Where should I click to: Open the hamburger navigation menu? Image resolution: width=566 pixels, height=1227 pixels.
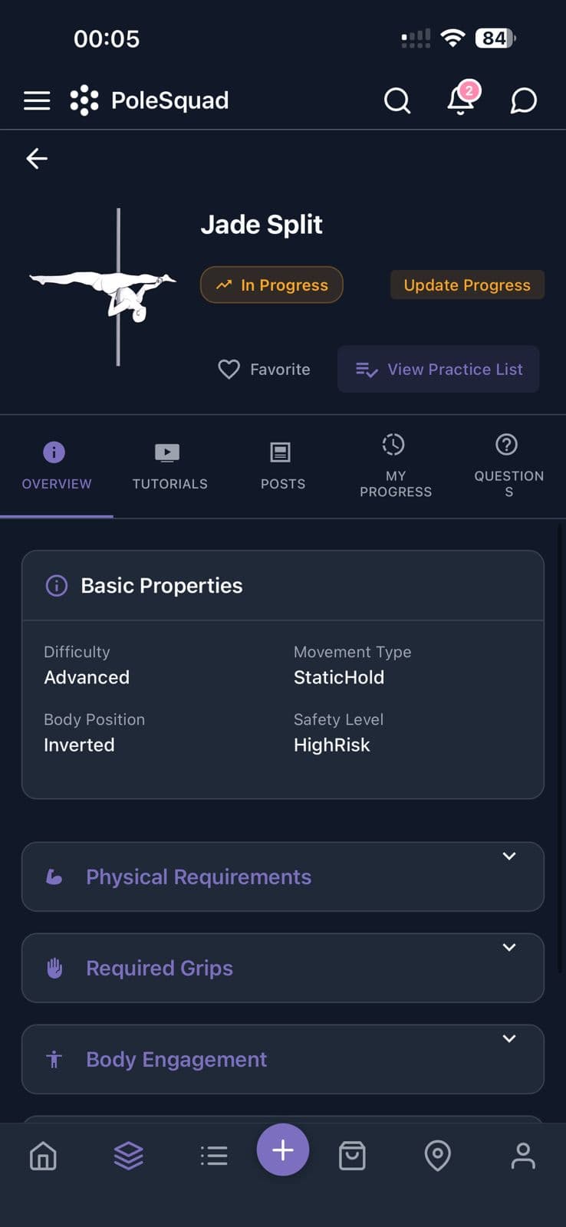(x=37, y=100)
